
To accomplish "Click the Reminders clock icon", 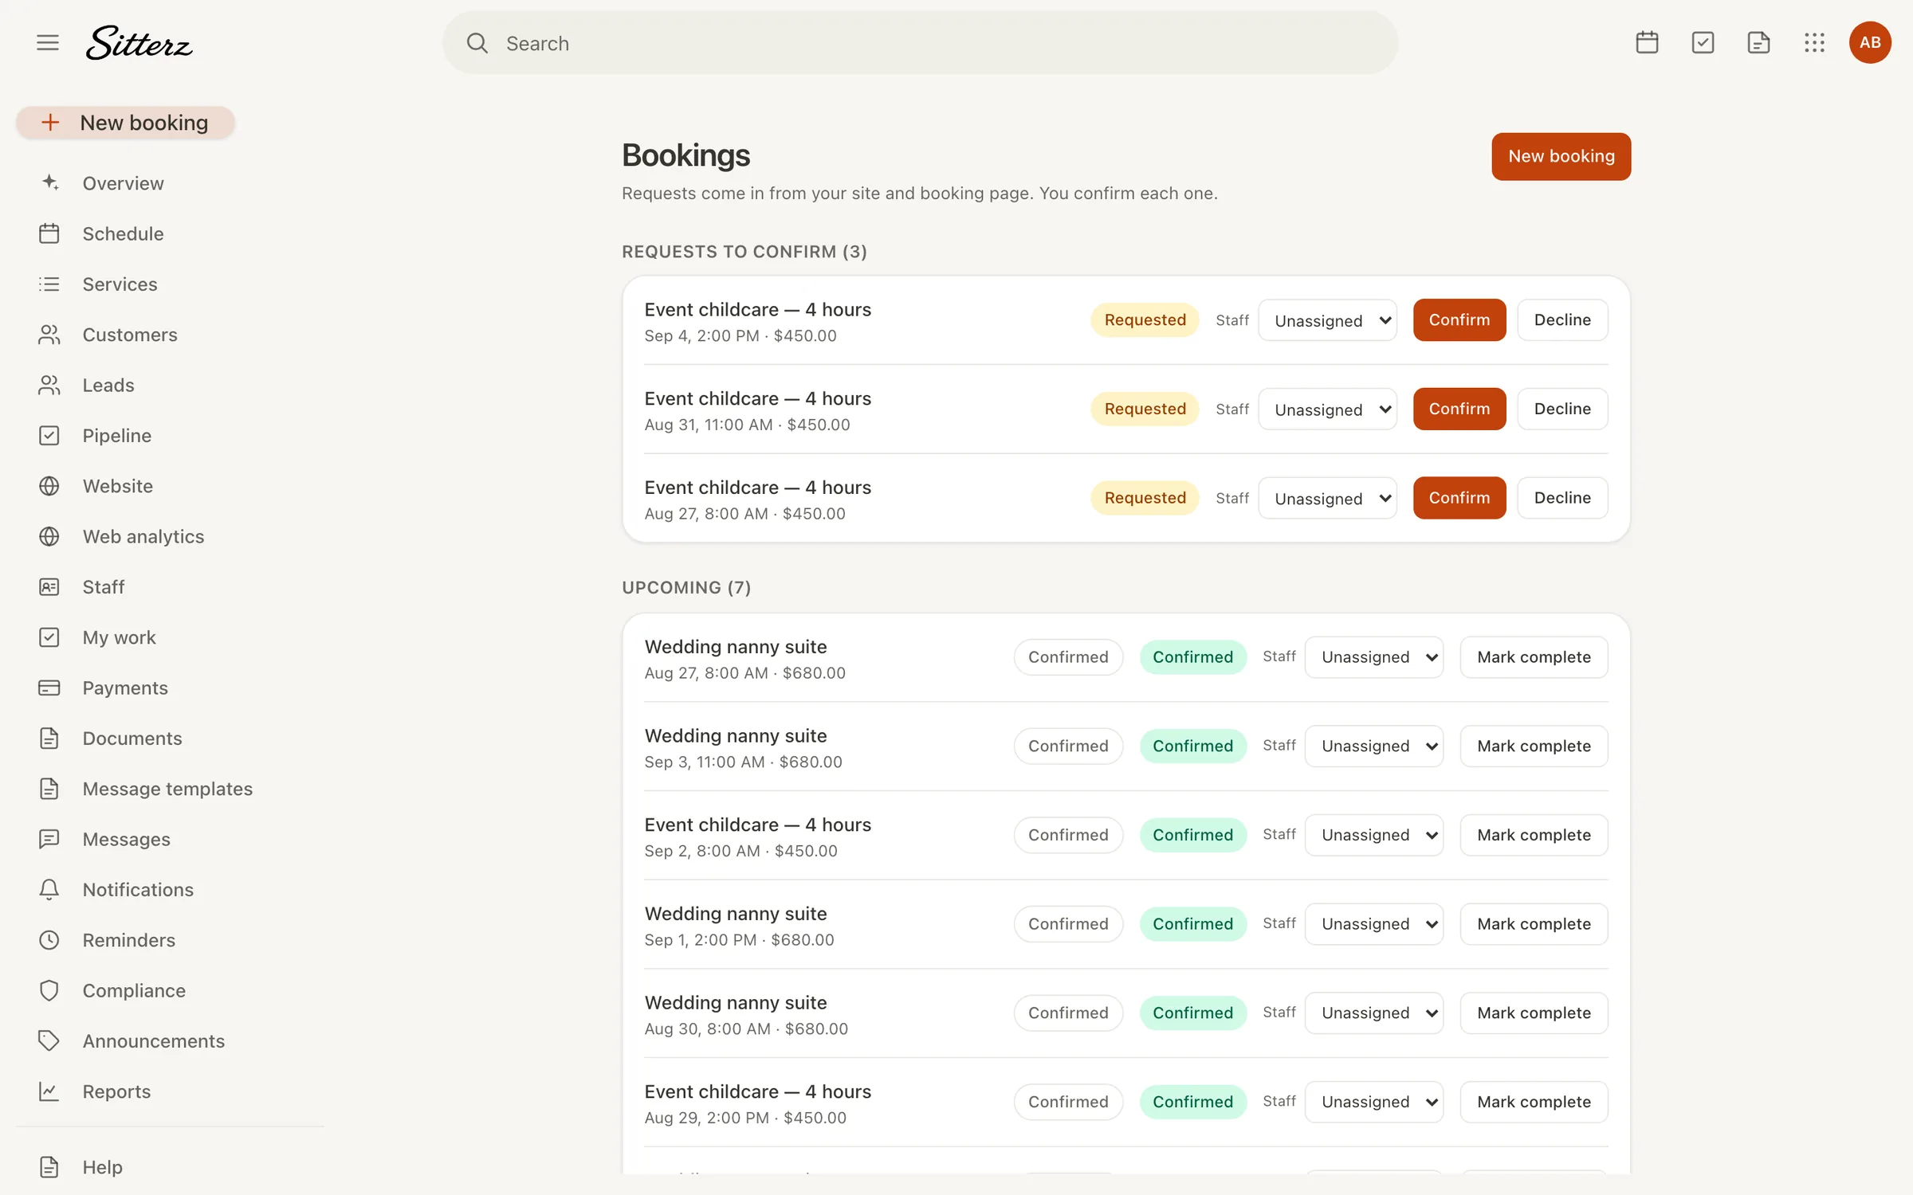I will pos(49,940).
